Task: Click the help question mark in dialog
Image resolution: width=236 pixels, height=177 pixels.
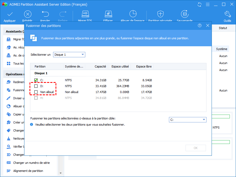Action: pyautogui.click(x=200, y=26)
